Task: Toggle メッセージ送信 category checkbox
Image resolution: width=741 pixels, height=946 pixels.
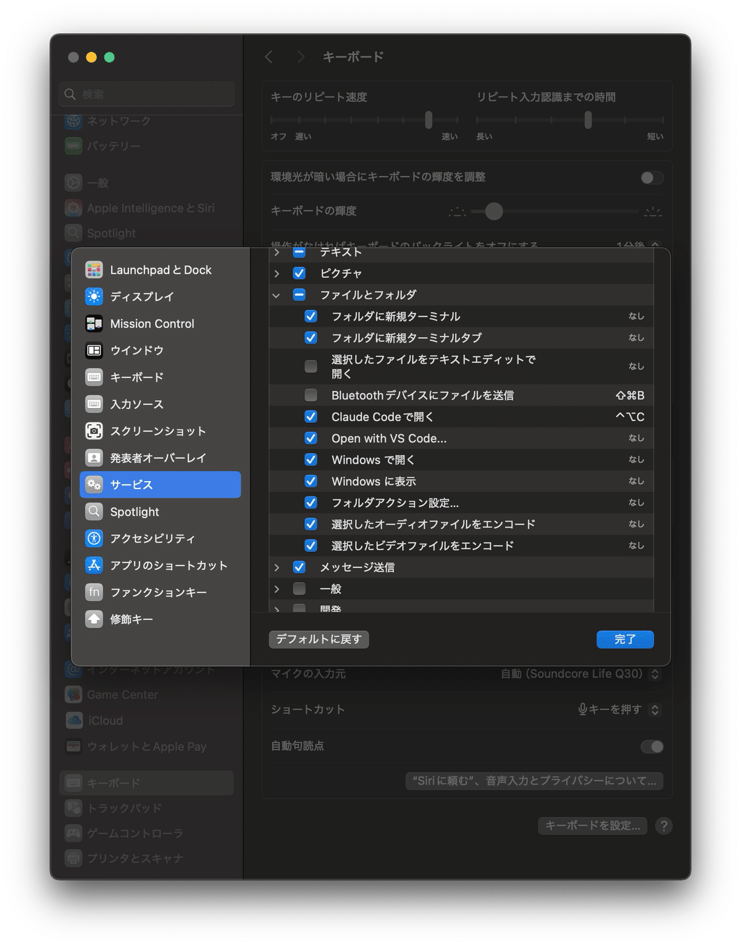Action: pyautogui.click(x=299, y=567)
